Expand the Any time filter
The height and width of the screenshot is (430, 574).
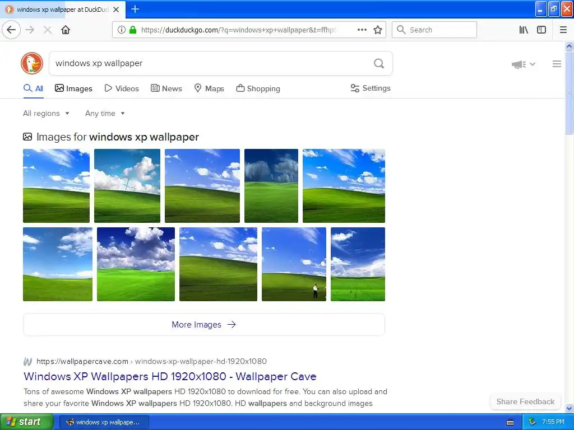coord(105,113)
